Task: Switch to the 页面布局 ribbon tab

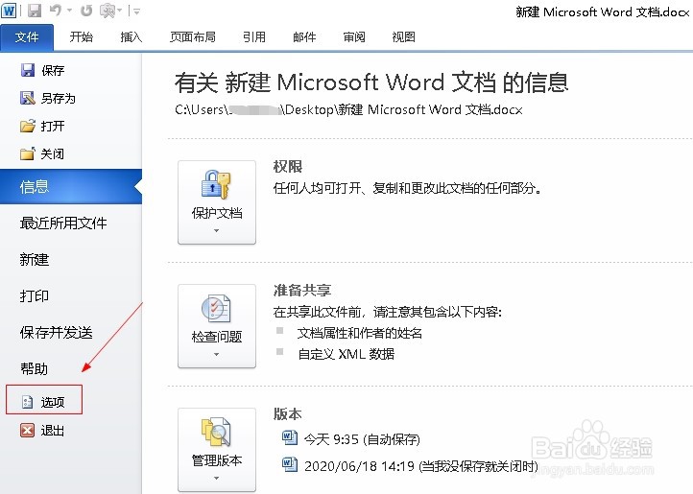Action: (193, 37)
